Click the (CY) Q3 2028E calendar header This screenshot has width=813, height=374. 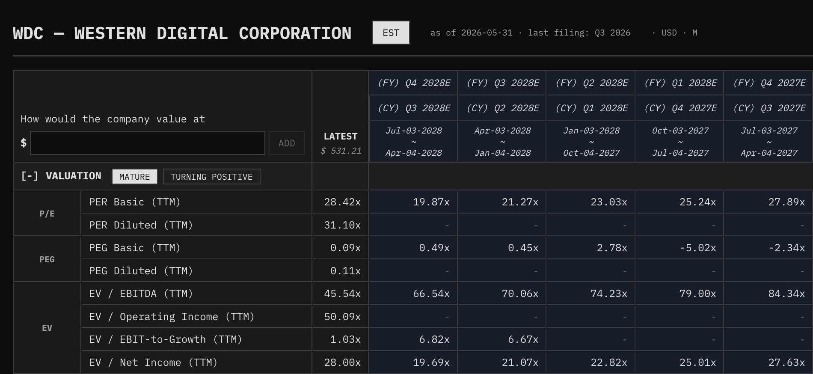point(413,108)
